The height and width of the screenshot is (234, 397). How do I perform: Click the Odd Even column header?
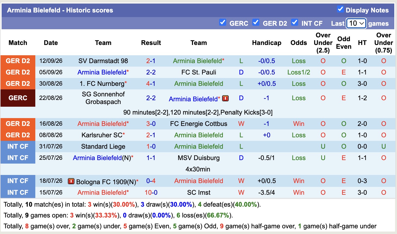click(344, 43)
